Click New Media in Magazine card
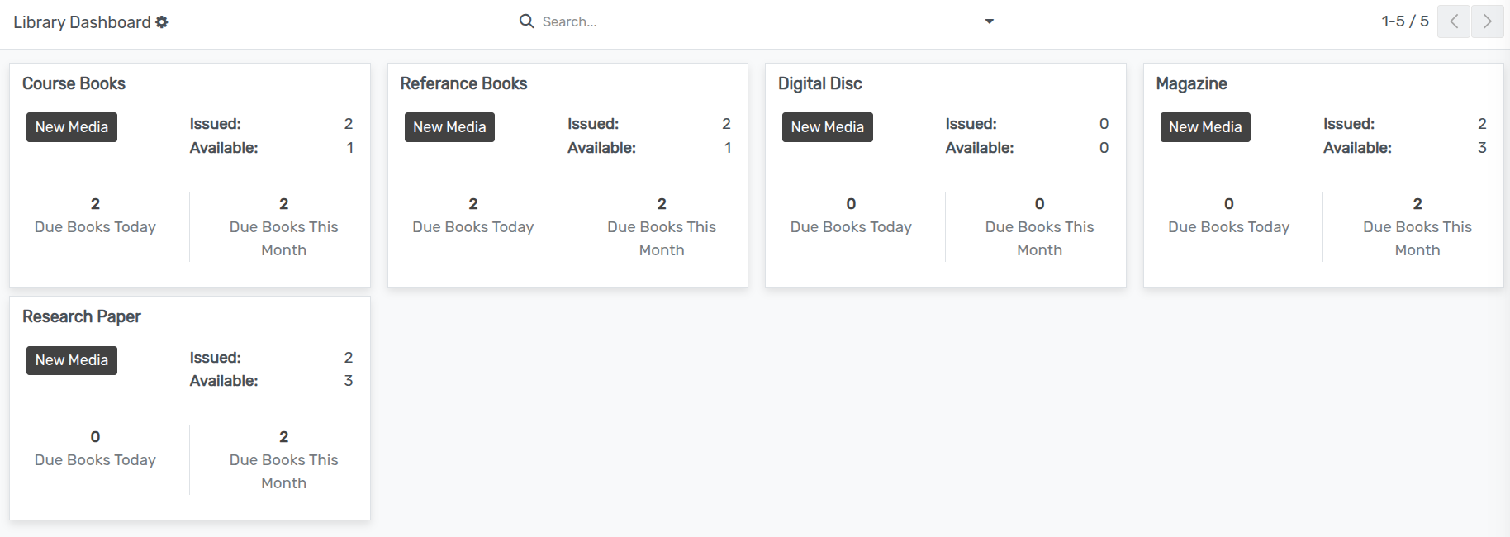The height and width of the screenshot is (537, 1510). pos(1205,127)
